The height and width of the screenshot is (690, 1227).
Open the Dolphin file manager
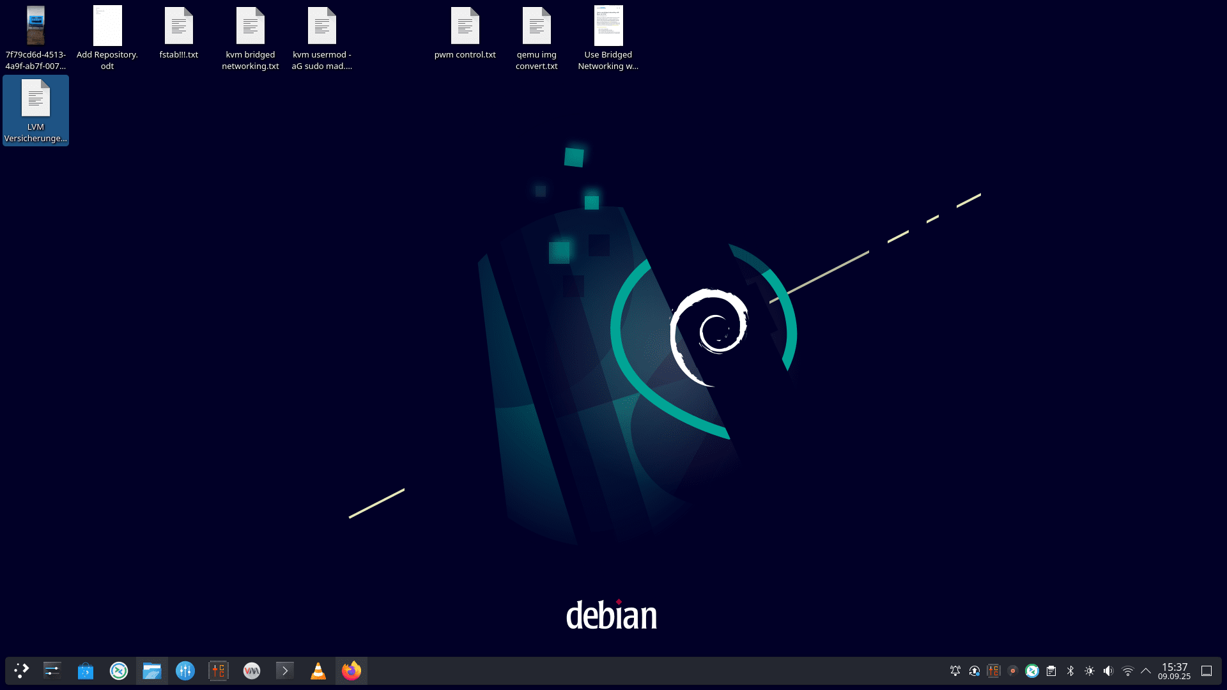(152, 671)
